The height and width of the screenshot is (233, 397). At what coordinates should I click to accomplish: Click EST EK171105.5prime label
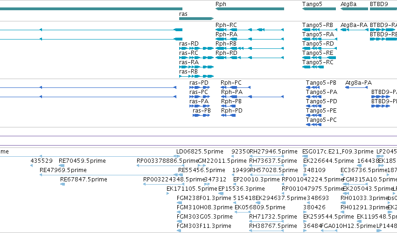point(192,189)
